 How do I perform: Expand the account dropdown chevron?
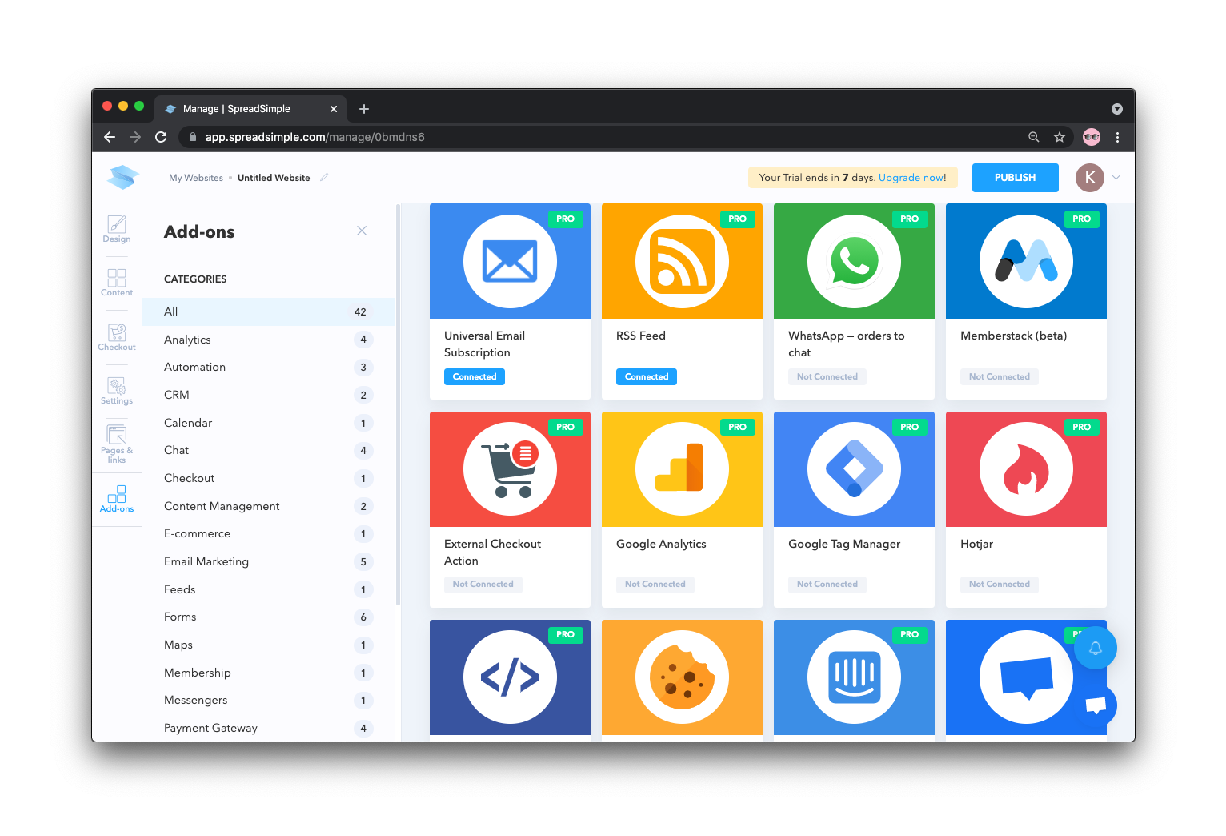click(1116, 177)
